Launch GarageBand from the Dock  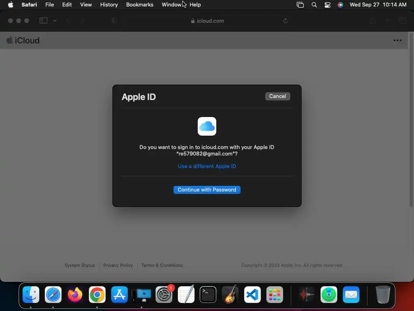(x=230, y=295)
